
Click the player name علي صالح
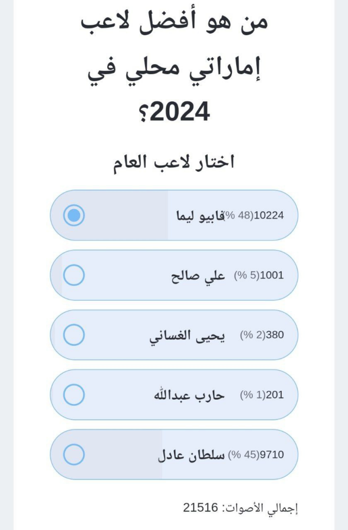tap(198, 275)
